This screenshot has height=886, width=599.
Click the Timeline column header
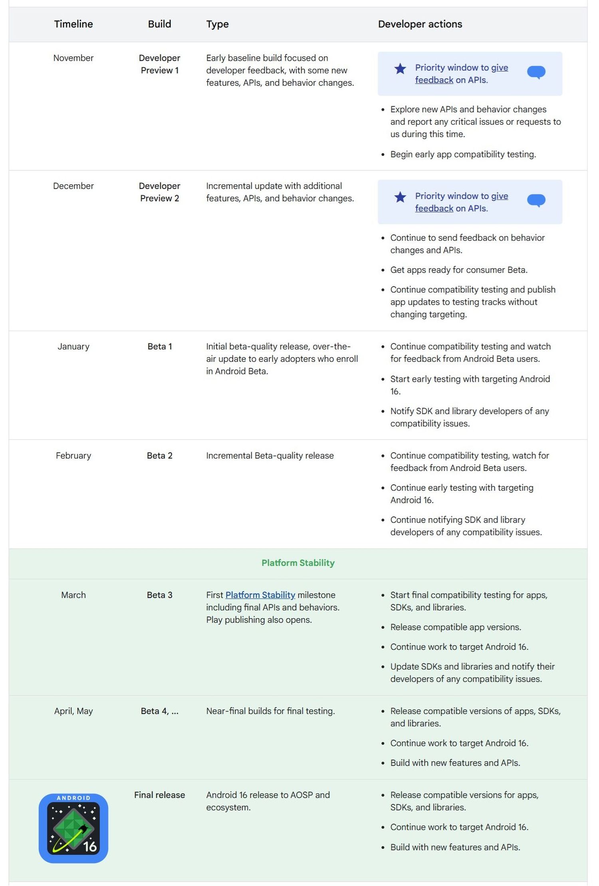point(73,24)
